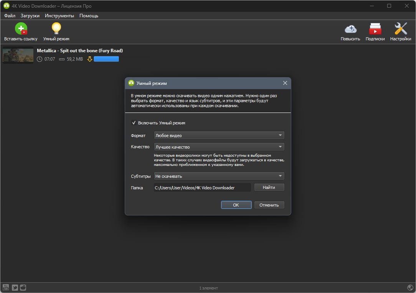Click the yellow download arrow icon of Metallica item

(x=90, y=59)
